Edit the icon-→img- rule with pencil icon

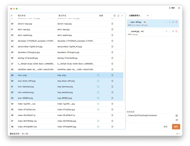coord(173,22)
